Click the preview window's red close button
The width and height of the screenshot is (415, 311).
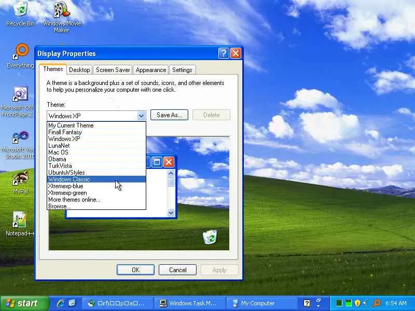coord(169,162)
